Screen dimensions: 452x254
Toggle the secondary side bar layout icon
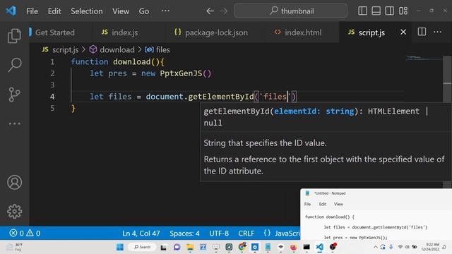pyautogui.click(x=389, y=11)
